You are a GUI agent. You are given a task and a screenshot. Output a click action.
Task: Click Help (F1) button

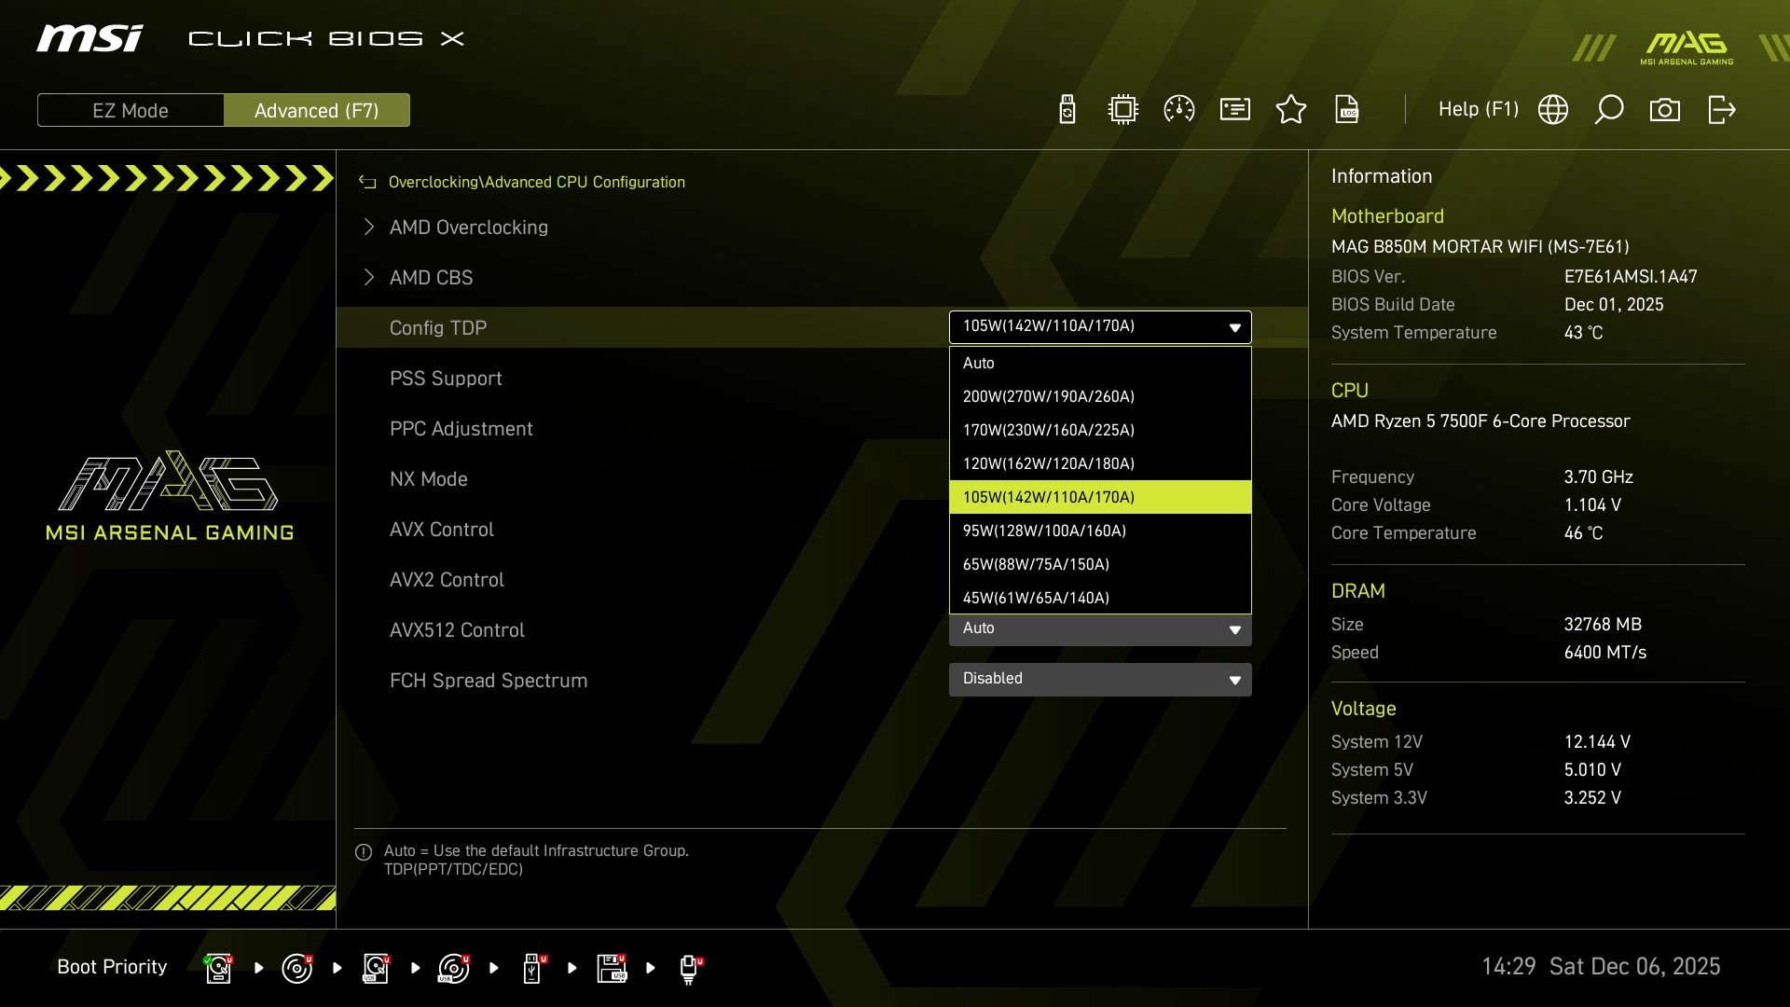click(x=1478, y=110)
